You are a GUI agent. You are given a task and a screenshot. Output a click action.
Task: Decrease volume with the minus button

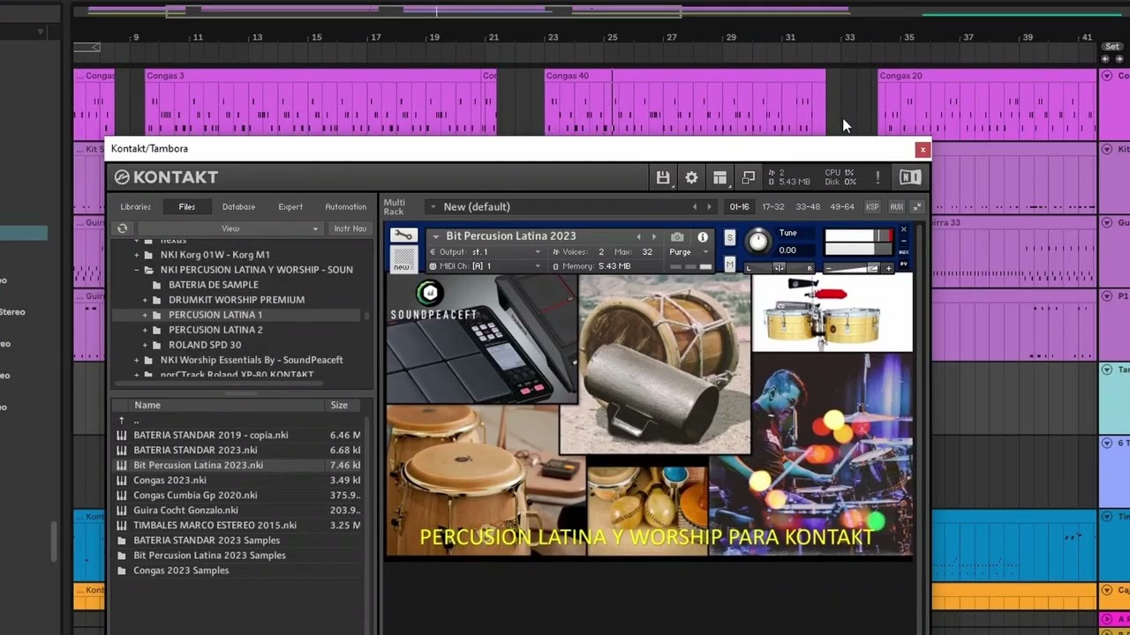(x=828, y=268)
